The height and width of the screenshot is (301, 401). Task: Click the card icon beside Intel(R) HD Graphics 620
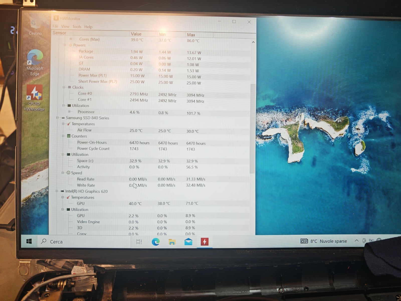pyautogui.click(x=62, y=191)
